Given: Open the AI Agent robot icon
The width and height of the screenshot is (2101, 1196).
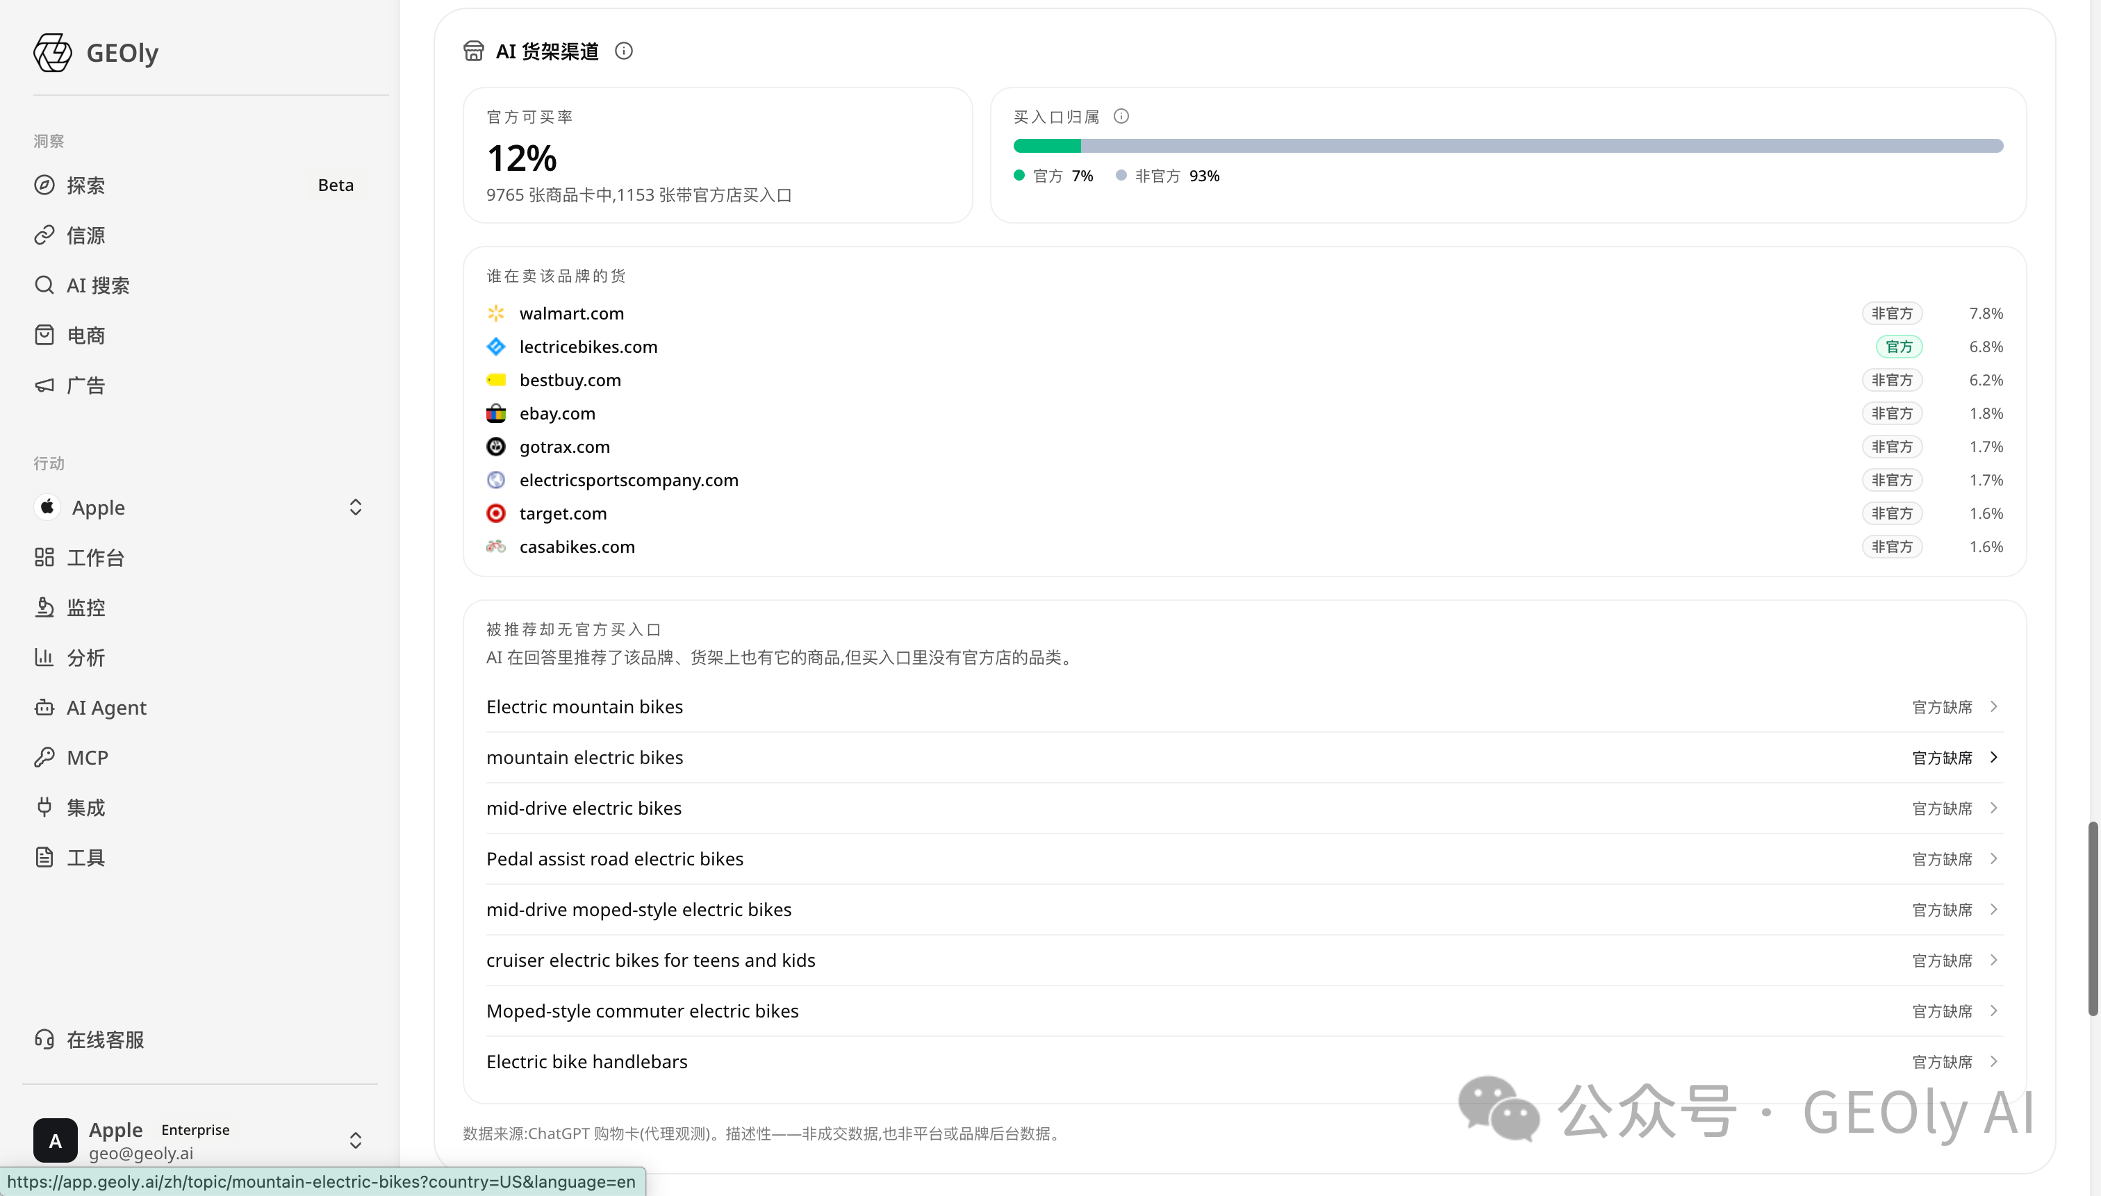Looking at the screenshot, I should pos(44,707).
